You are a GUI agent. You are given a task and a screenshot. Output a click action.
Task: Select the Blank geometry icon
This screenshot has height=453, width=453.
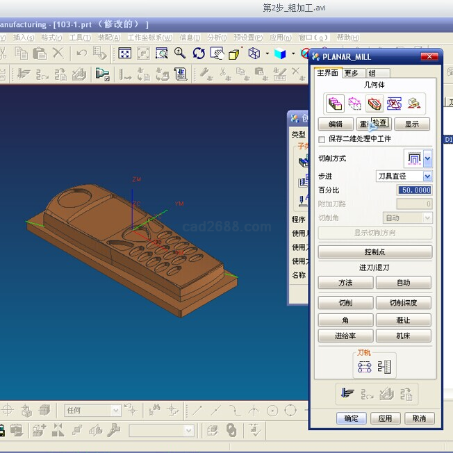[x=355, y=104]
